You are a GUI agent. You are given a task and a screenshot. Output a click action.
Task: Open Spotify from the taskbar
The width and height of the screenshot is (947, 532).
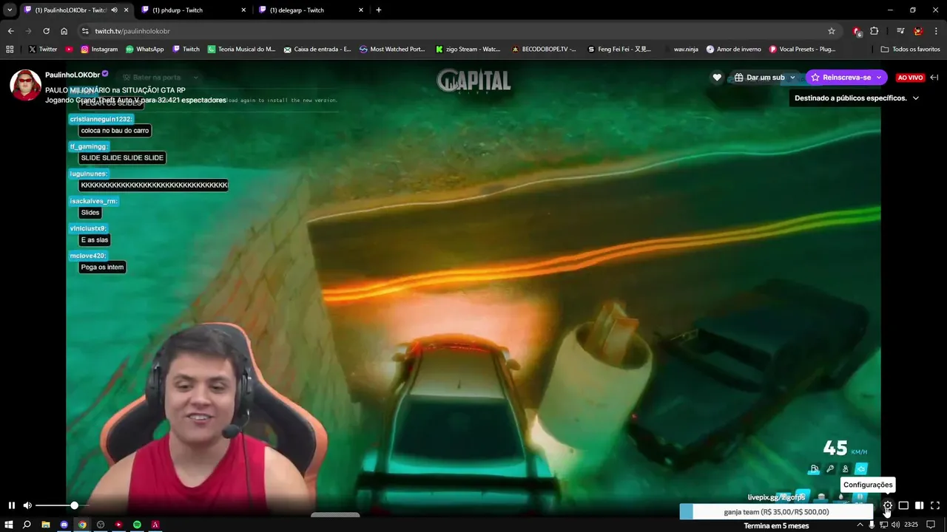tap(137, 525)
